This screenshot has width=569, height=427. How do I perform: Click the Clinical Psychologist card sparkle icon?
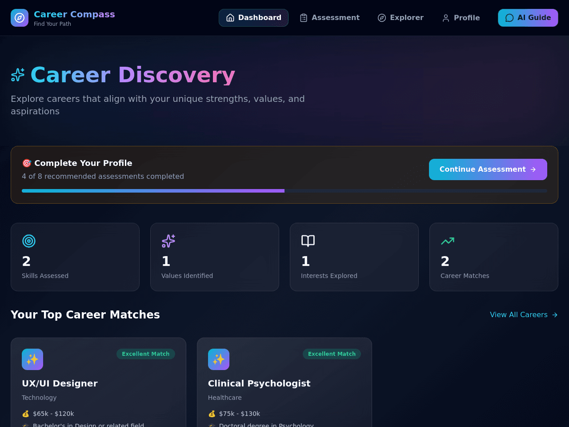pyautogui.click(x=219, y=359)
